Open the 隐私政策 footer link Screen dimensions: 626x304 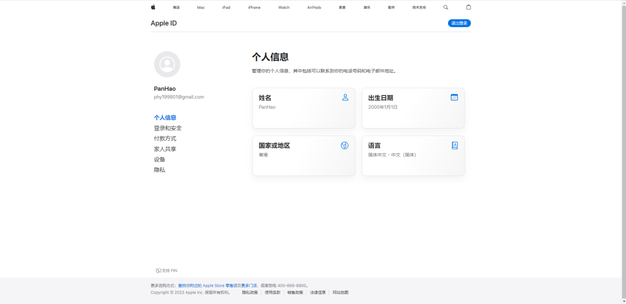click(x=249, y=292)
